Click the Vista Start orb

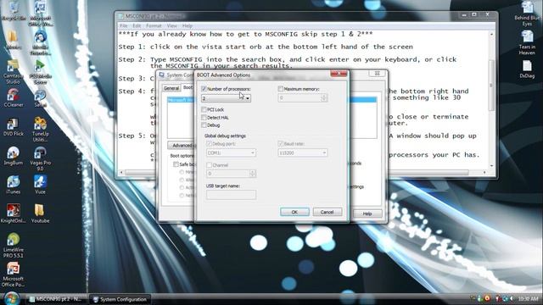12,298
